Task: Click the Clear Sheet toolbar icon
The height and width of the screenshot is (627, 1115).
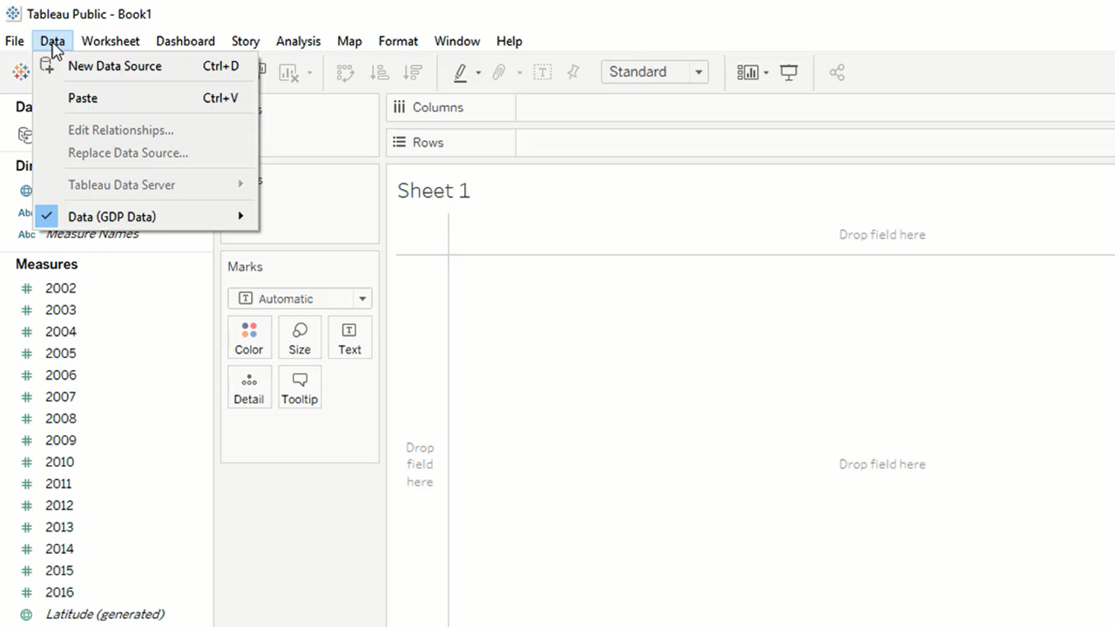Action: tap(288, 73)
